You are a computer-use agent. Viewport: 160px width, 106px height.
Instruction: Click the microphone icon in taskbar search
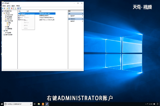coord(31,104)
